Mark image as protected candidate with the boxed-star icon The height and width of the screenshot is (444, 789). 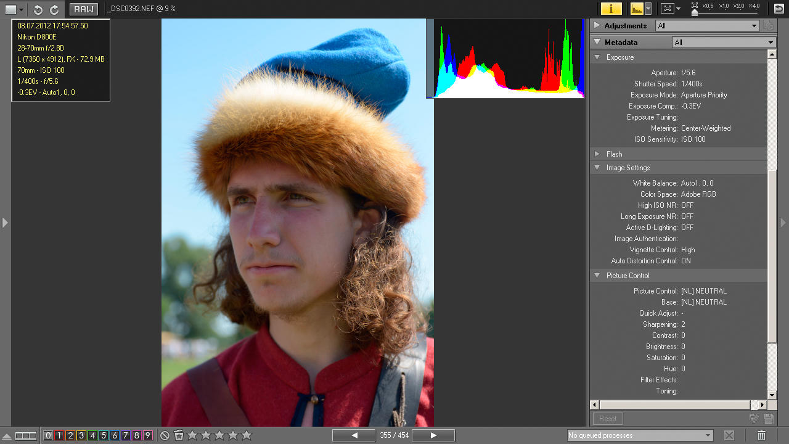pyautogui.click(x=179, y=435)
